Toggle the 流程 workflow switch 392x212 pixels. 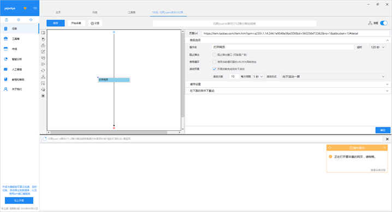pos(384,23)
